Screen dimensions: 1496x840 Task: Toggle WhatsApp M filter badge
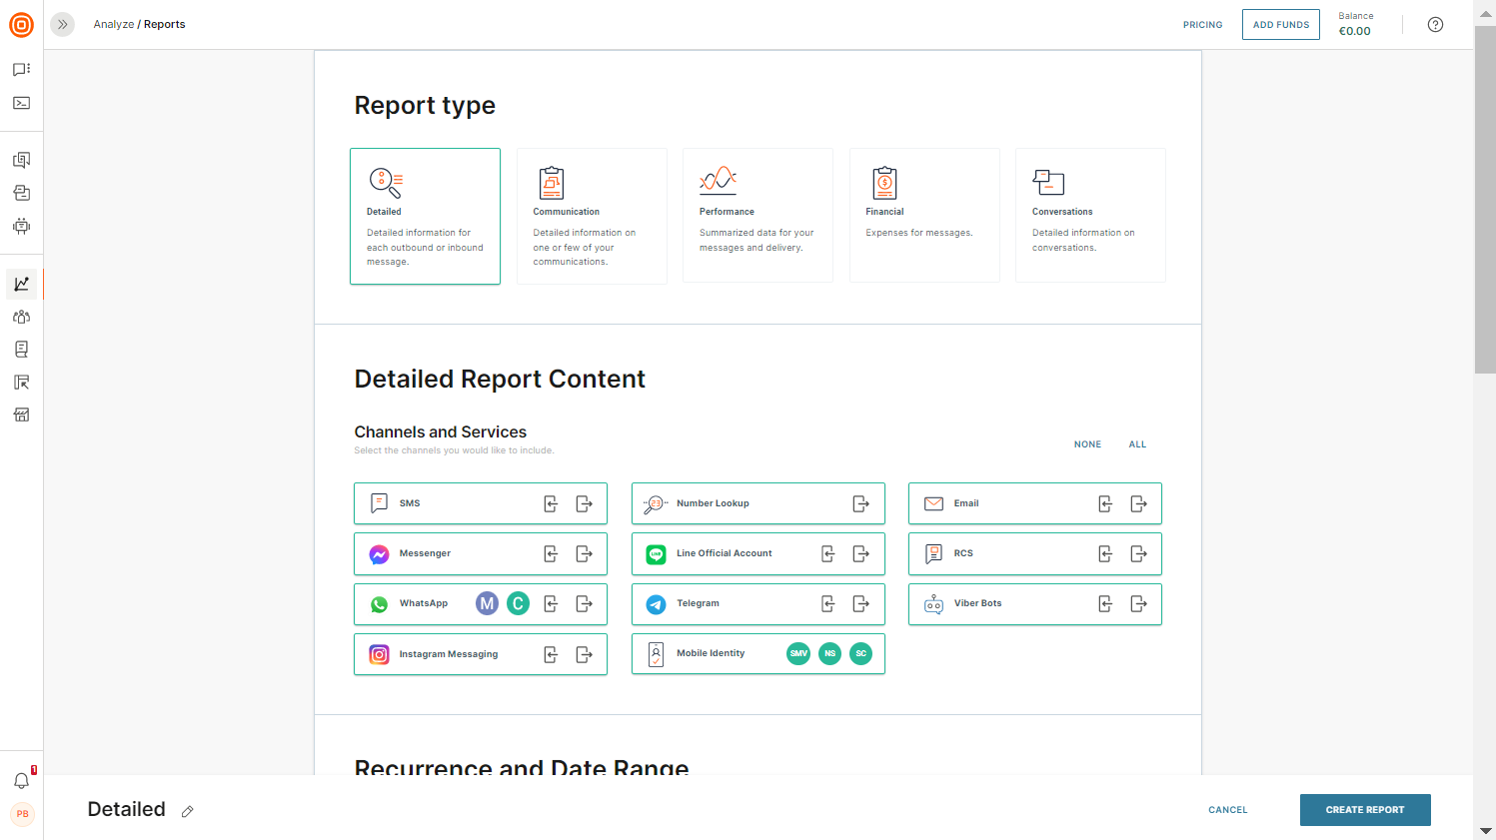[x=487, y=603]
